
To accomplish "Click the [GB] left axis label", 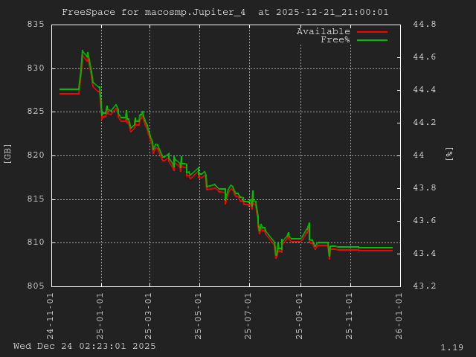I will 8,154.
